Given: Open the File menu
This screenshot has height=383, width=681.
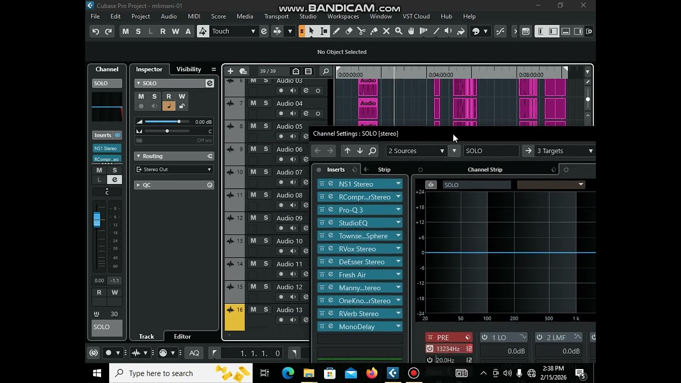Looking at the screenshot, I should pos(95,16).
